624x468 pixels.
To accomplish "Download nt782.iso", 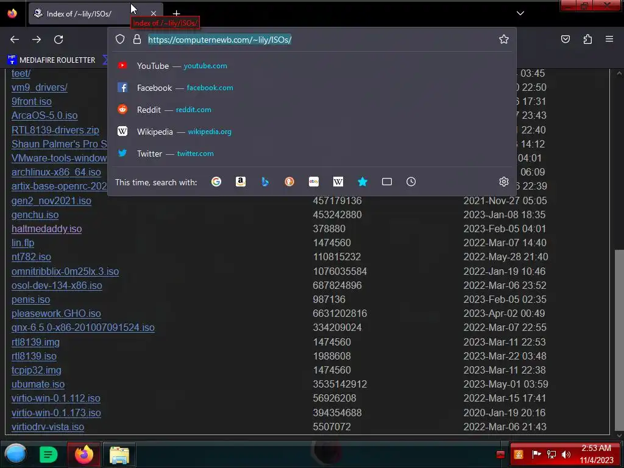I will (31, 257).
